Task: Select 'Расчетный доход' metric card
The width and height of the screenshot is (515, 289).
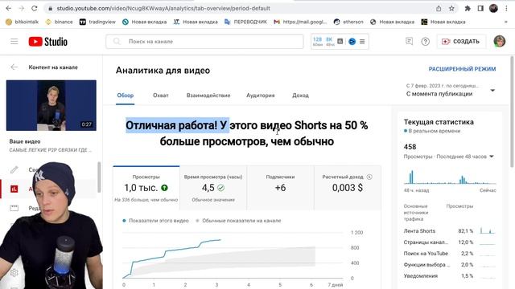Action: click(348, 188)
